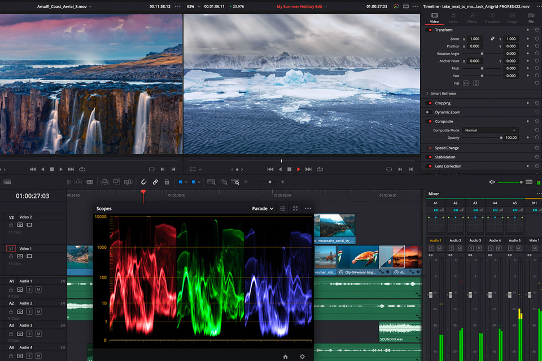Toggle the position lock padlock icon

click(167, 182)
